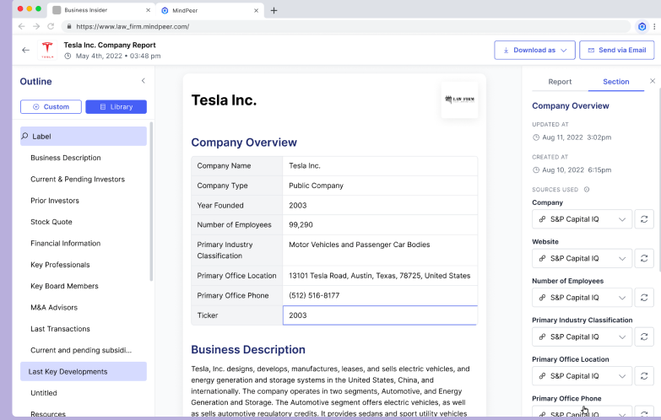Click the browser forward arrow
This screenshot has height=420, width=661.
pyautogui.click(x=36, y=26)
